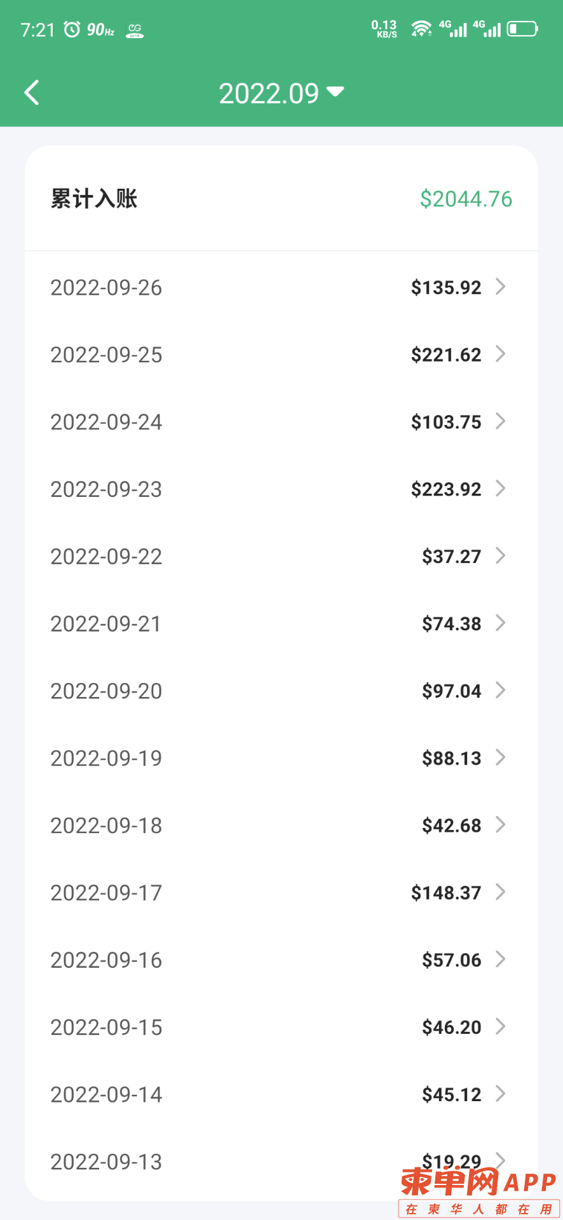This screenshot has width=563, height=1220.
Task: Open chevron for 2022-09-25 entry
Action: [x=501, y=354]
